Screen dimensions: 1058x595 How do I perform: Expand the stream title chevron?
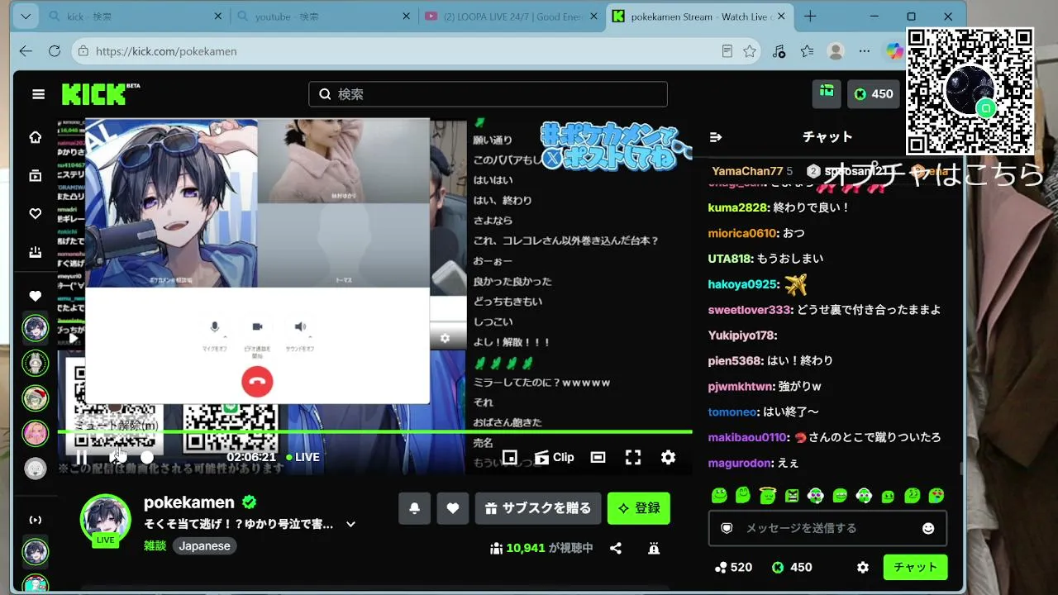pos(350,524)
